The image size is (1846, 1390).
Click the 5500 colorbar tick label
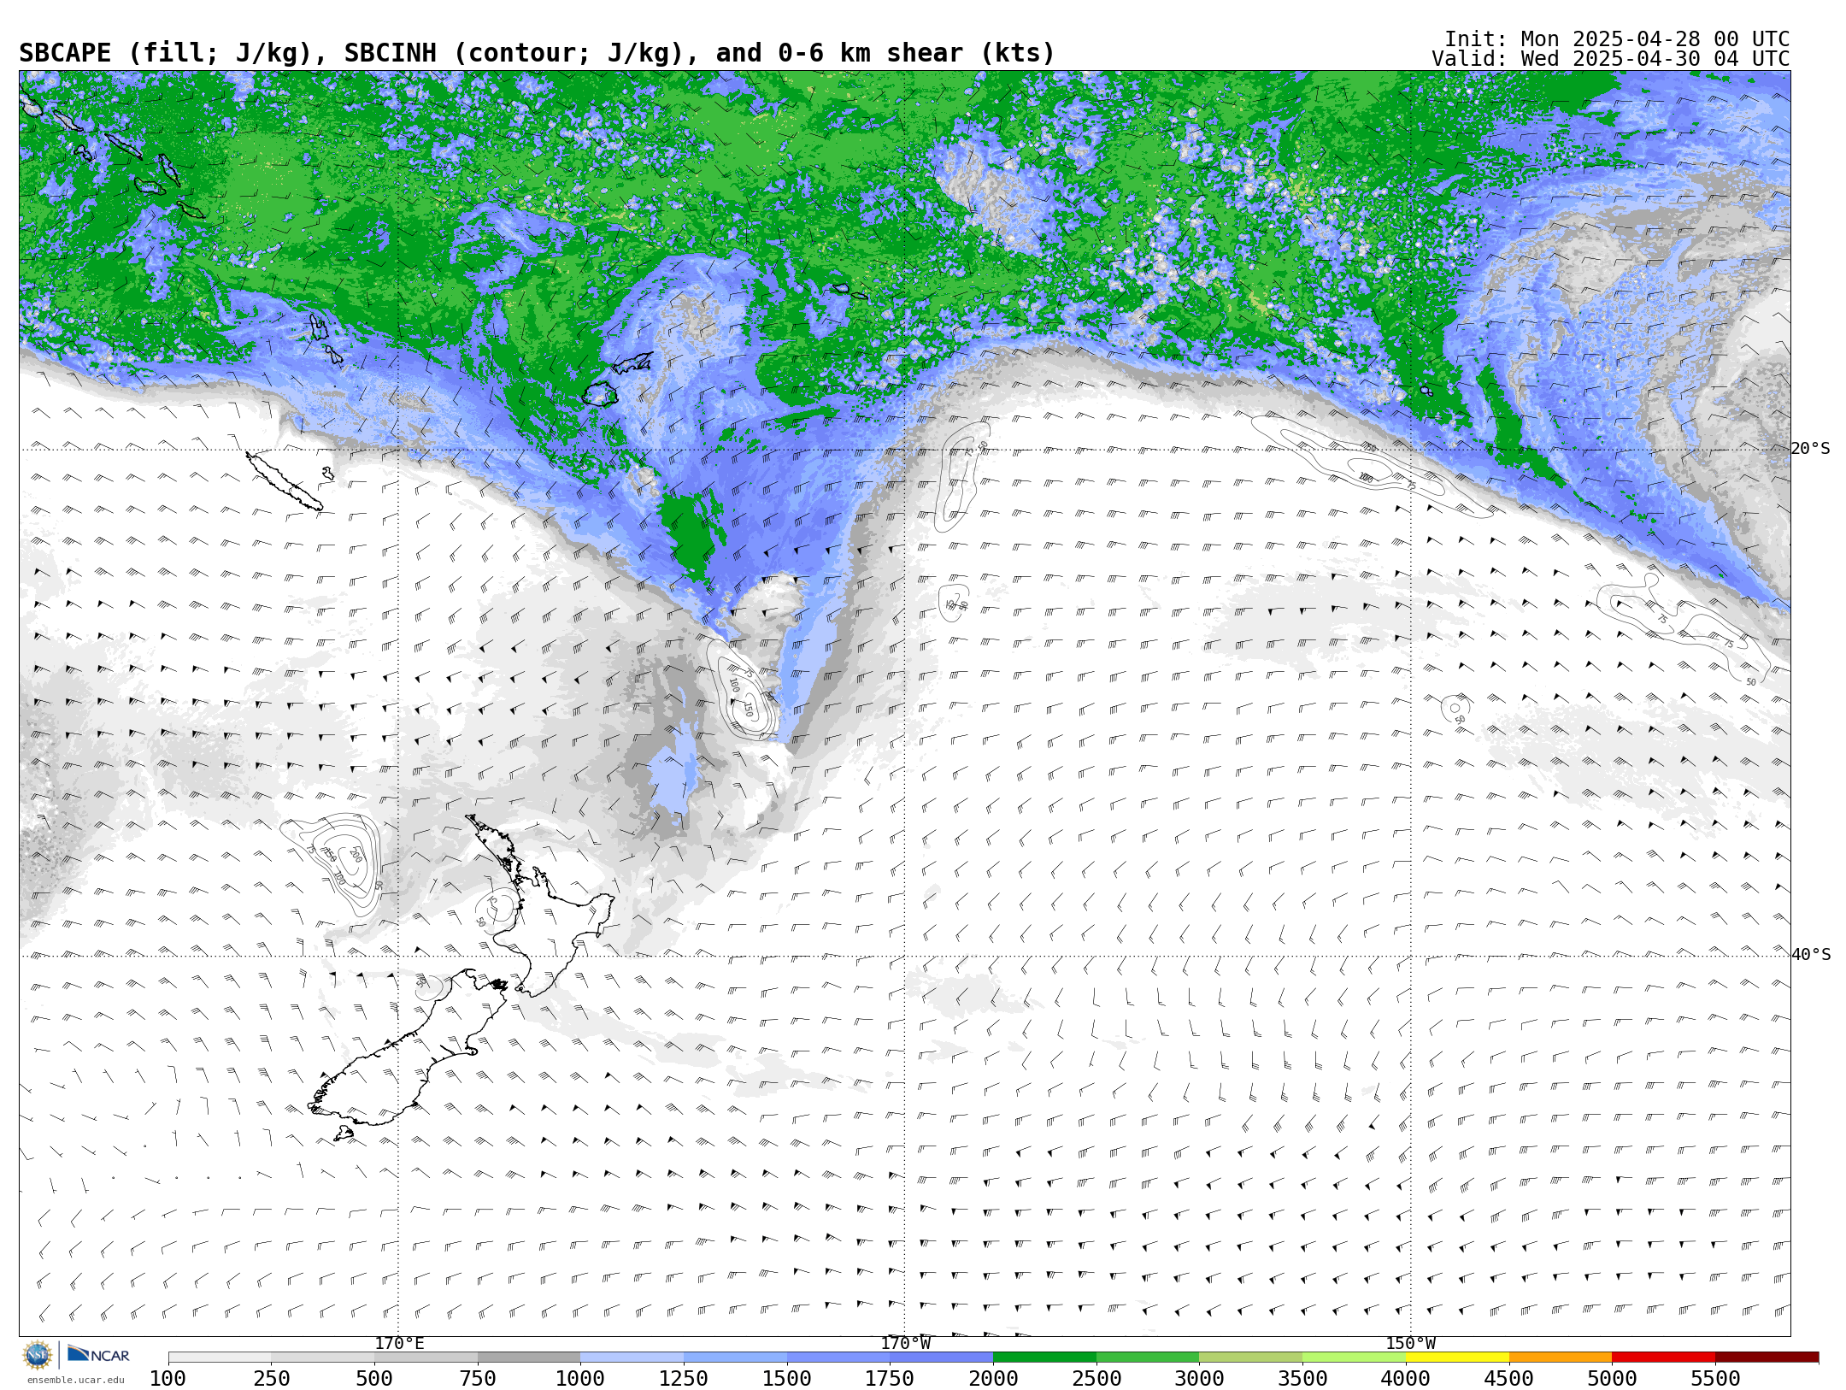pyautogui.click(x=1715, y=1378)
